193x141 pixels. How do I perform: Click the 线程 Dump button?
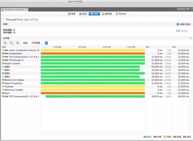[x=181, y=31]
